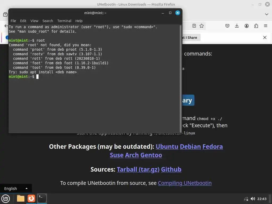
Task: Open Firefox hamburger application menu
Action: (266, 26)
